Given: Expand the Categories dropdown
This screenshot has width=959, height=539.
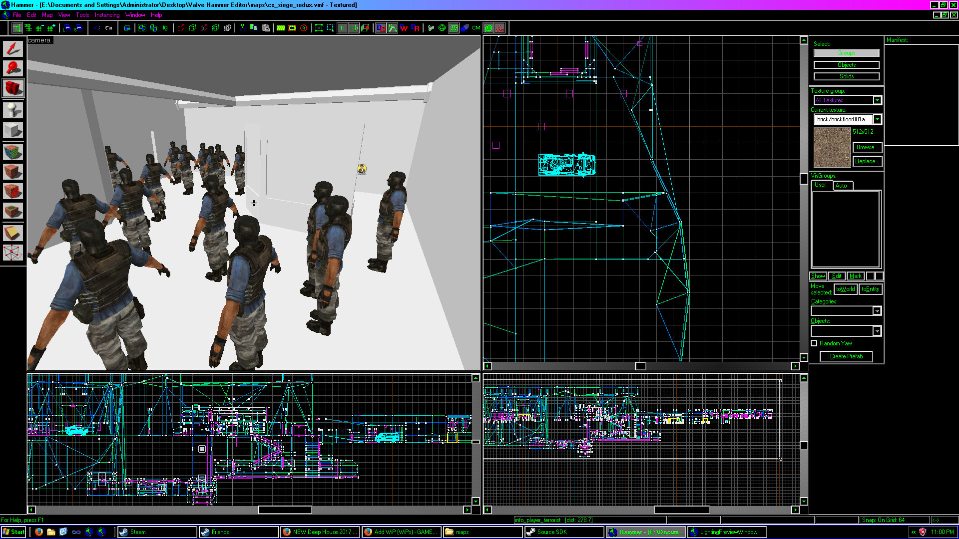Looking at the screenshot, I should pos(877,311).
